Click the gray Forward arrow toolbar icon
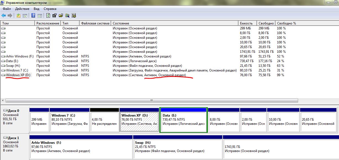 pos(10,15)
